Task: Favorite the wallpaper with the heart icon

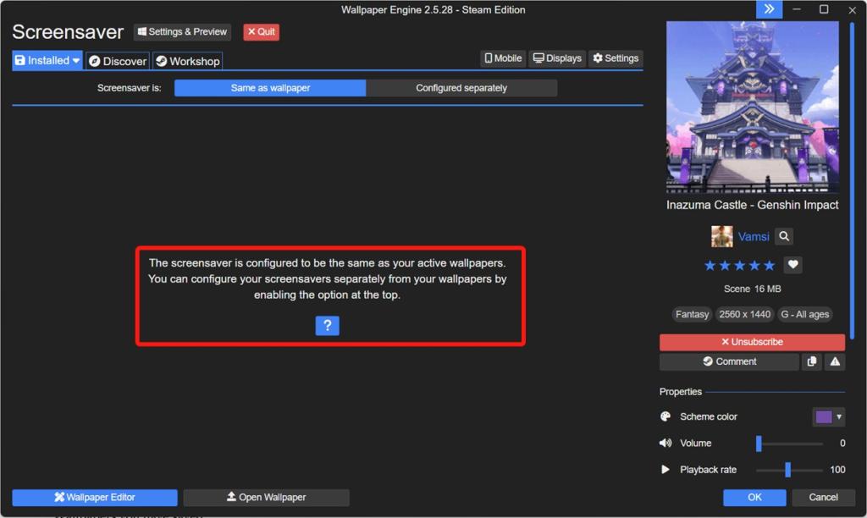Action: point(792,265)
